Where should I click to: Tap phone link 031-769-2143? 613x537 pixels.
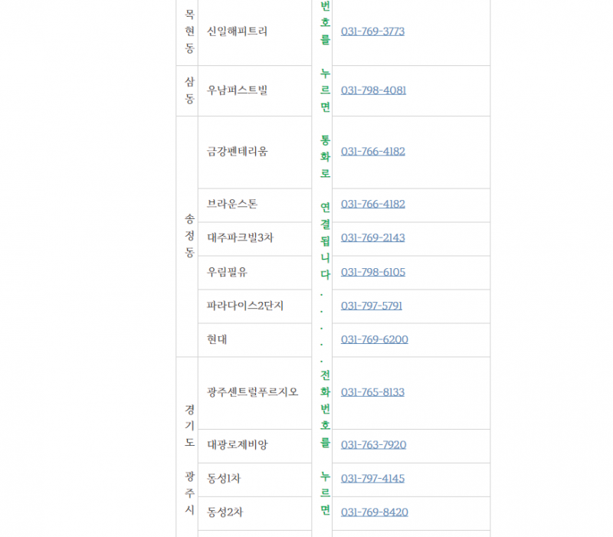click(x=373, y=237)
